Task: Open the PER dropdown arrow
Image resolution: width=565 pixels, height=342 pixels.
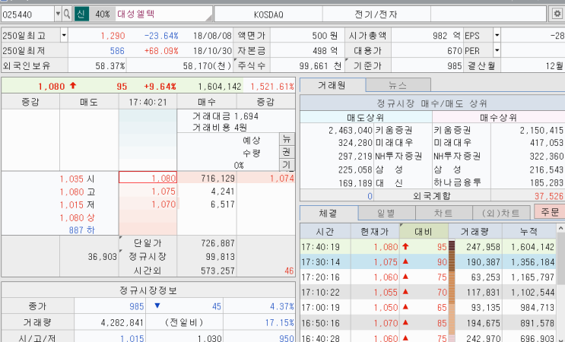Action: (x=497, y=50)
